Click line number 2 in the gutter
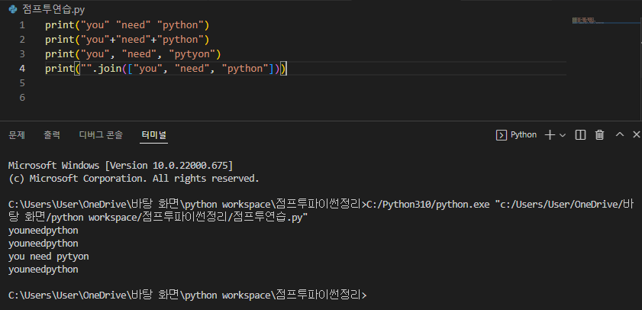 22,40
